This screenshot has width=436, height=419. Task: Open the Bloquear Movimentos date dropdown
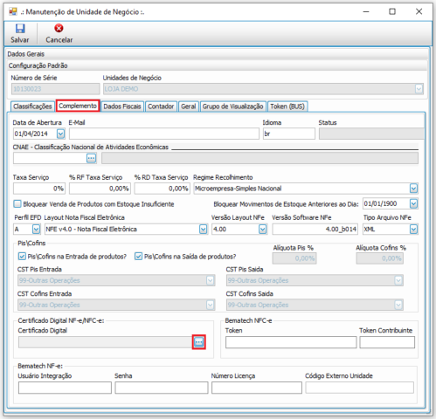point(413,203)
